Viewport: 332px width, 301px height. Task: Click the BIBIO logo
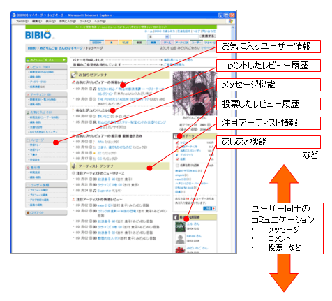pos(39,35)
